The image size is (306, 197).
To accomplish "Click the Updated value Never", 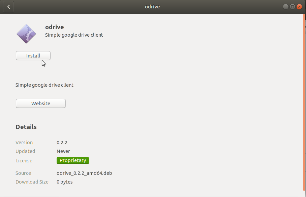I will pyautogui.click(x=63, y=151).
